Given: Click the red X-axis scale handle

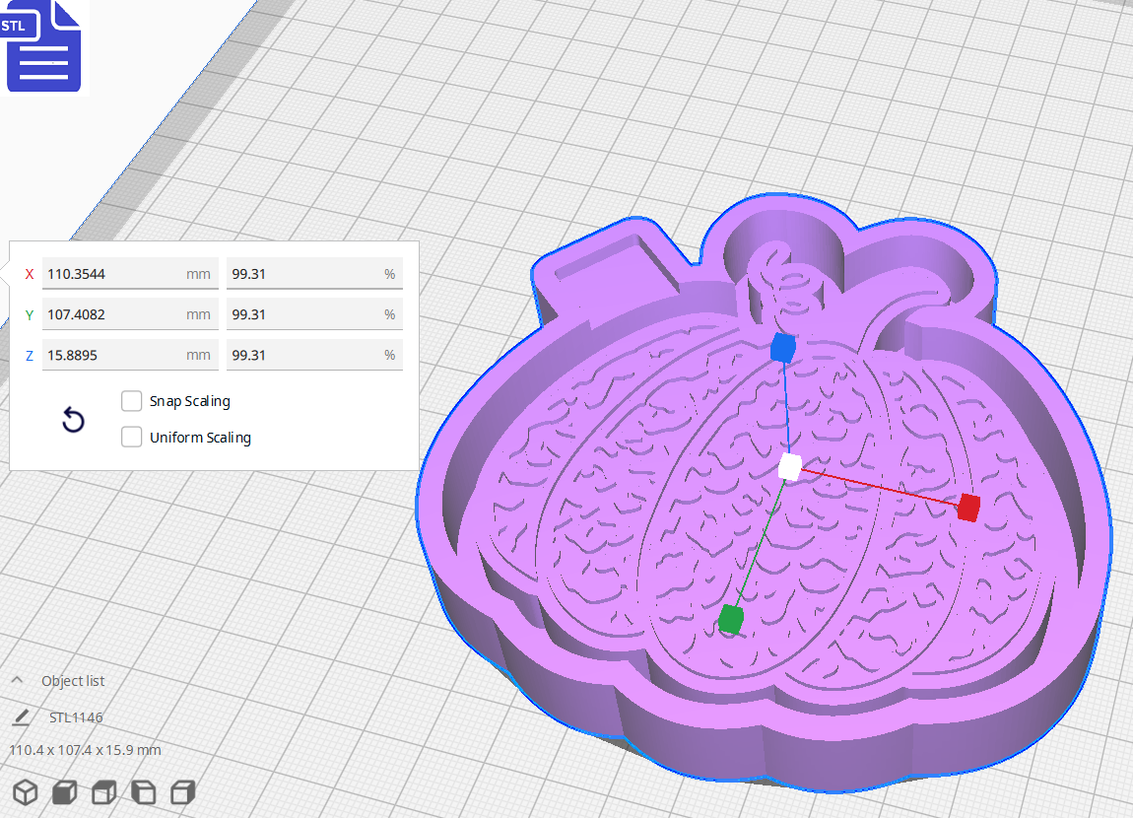Looking at the screenshot, I should [x=966, y=510].
